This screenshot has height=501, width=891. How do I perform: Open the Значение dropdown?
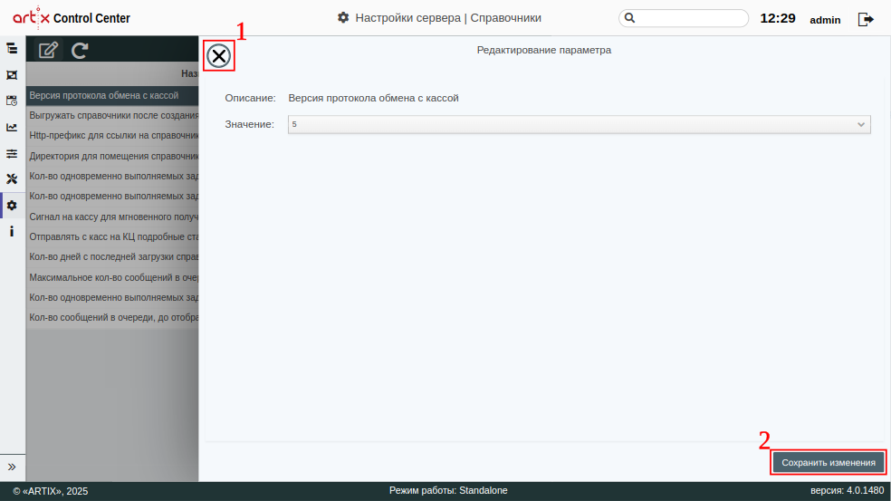(579, 124)
